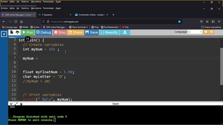The height and width of the screenshot is (125, 223).
Task: Collapse the console with chevron icon
Action: coord(11,104)
